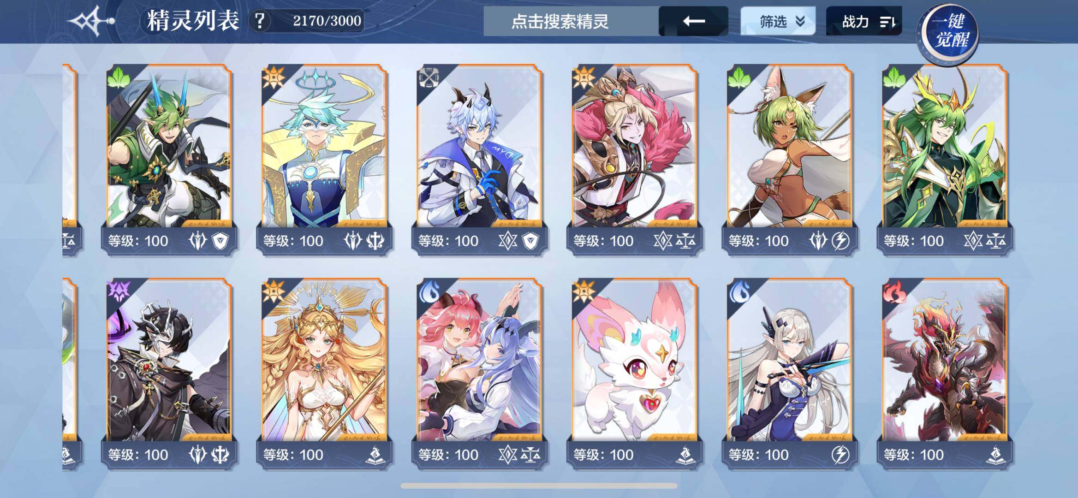Click the back arrow emblem icon
The height and width of the screenshot is (498, 1078).
[x=91, y=21]
